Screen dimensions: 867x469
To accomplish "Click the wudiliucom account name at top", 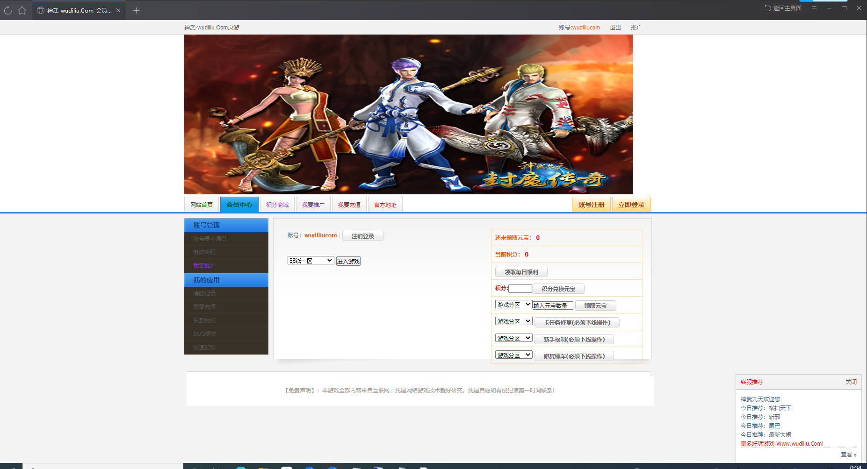I will coord(586,28).
